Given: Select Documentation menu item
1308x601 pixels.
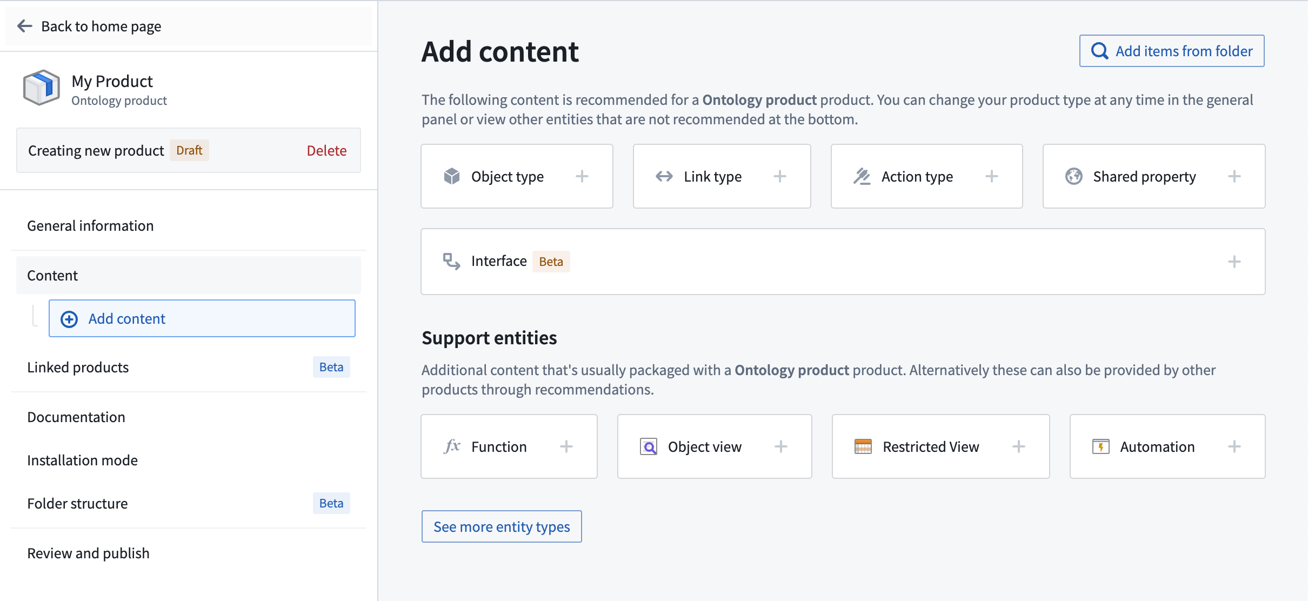Looking at the screenshot, I should point(76,416).
